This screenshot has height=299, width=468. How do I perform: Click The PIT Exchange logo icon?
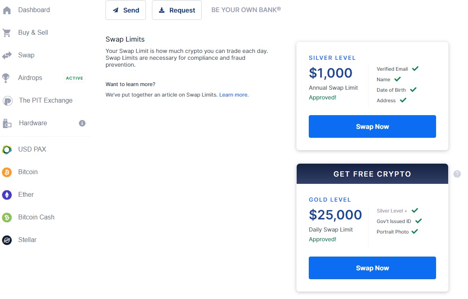[7, 101]
